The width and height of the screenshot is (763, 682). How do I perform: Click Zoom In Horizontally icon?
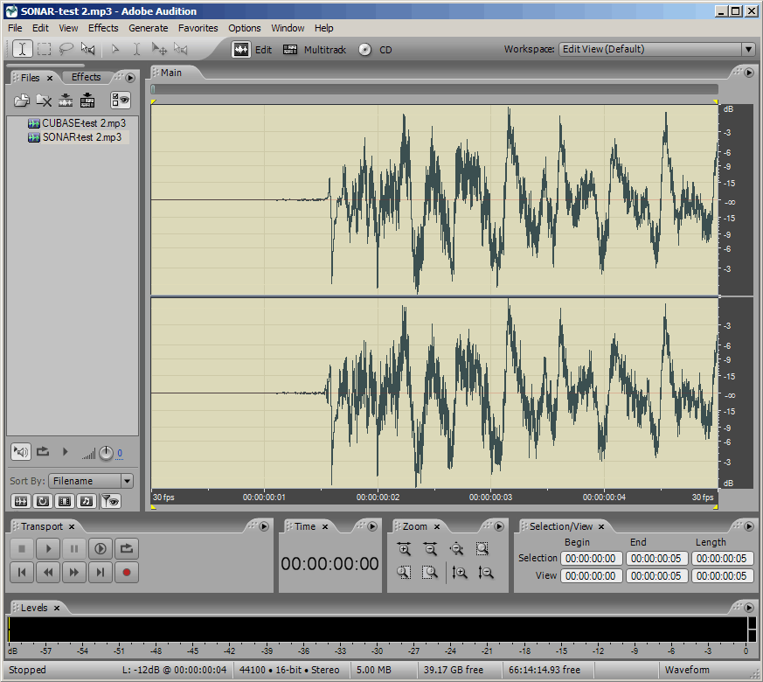coord(404,549)
